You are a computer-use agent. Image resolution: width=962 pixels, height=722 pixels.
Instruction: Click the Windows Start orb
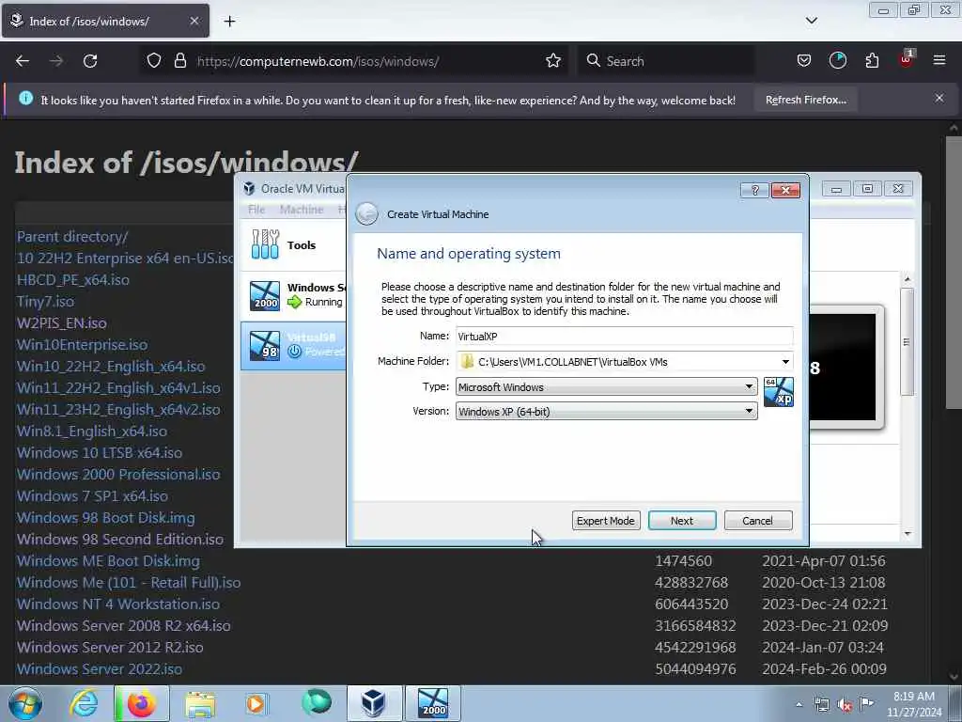(24, 703)
